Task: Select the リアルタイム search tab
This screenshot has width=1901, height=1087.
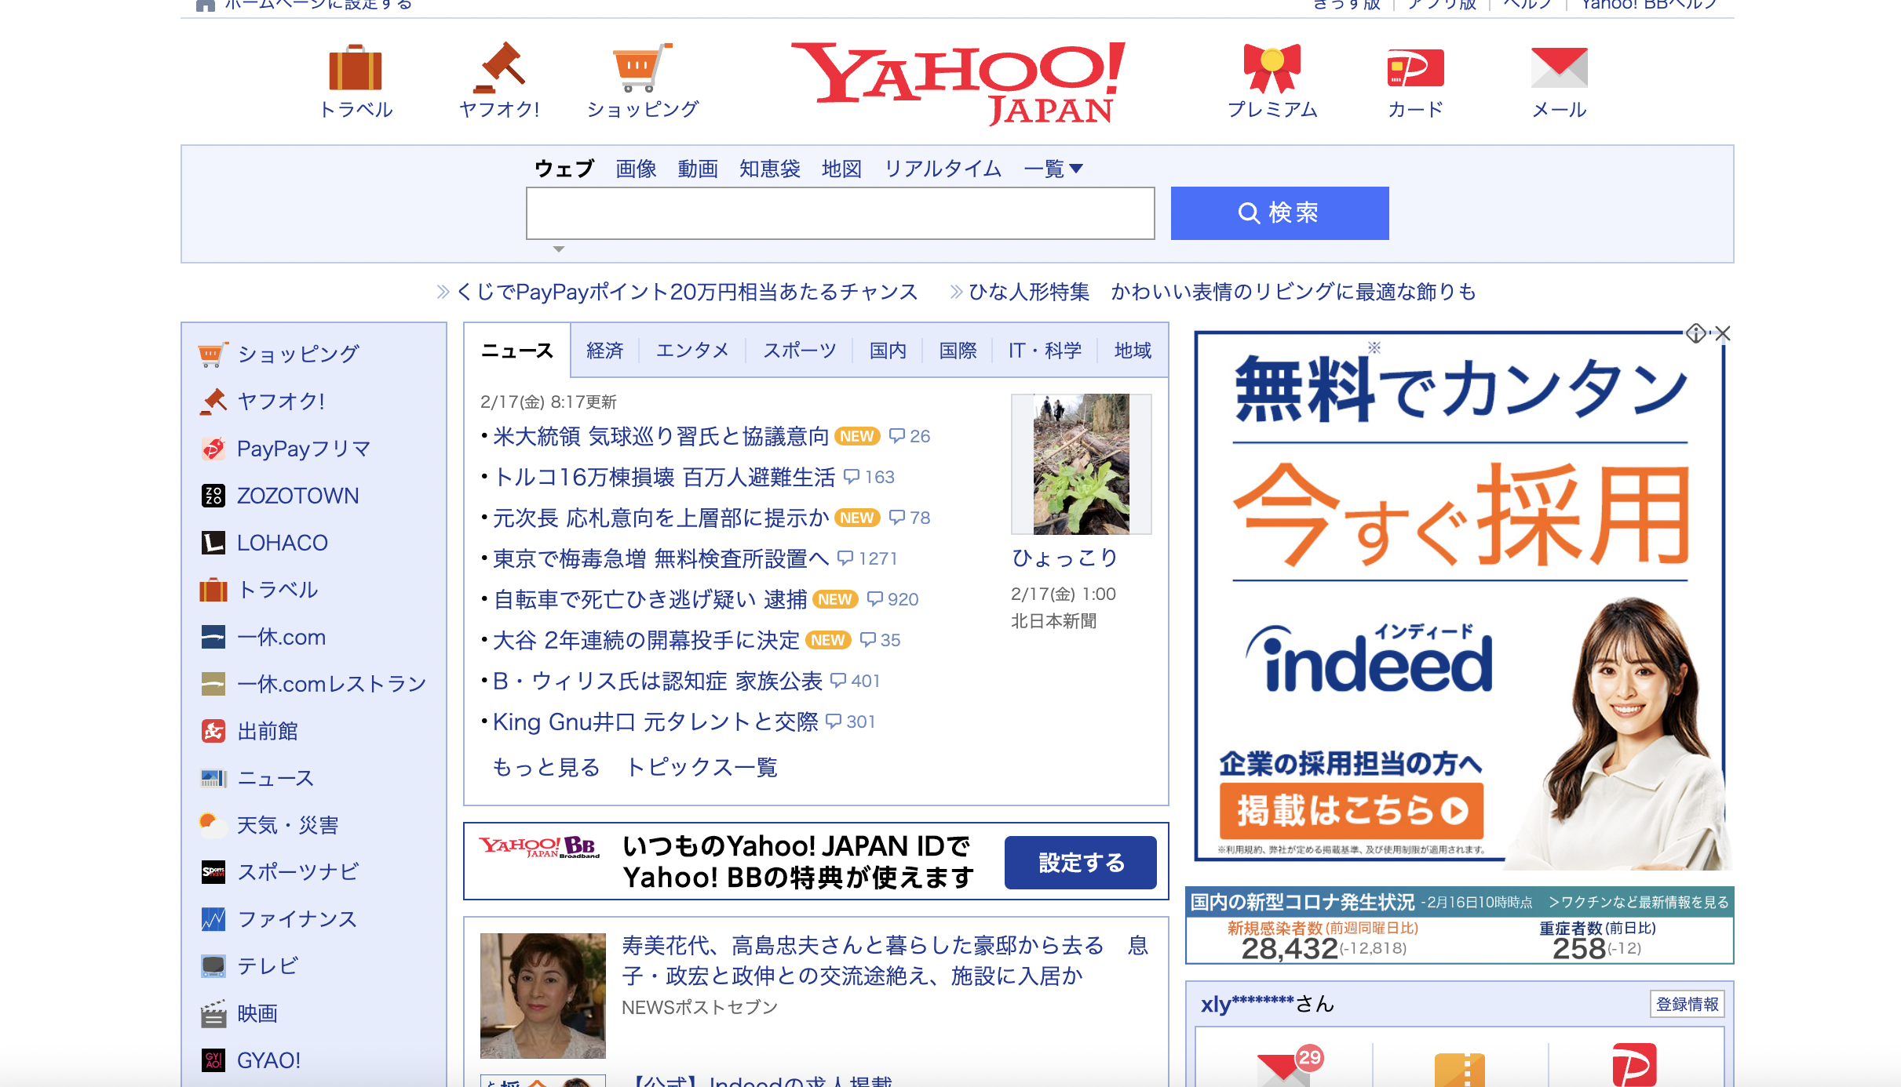Action: 943,169
